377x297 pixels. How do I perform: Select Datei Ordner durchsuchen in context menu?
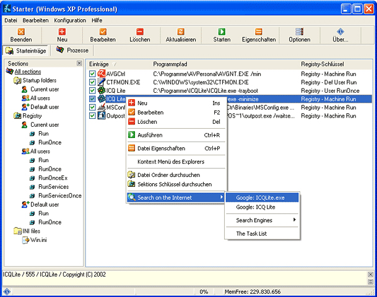click(169, 174)
